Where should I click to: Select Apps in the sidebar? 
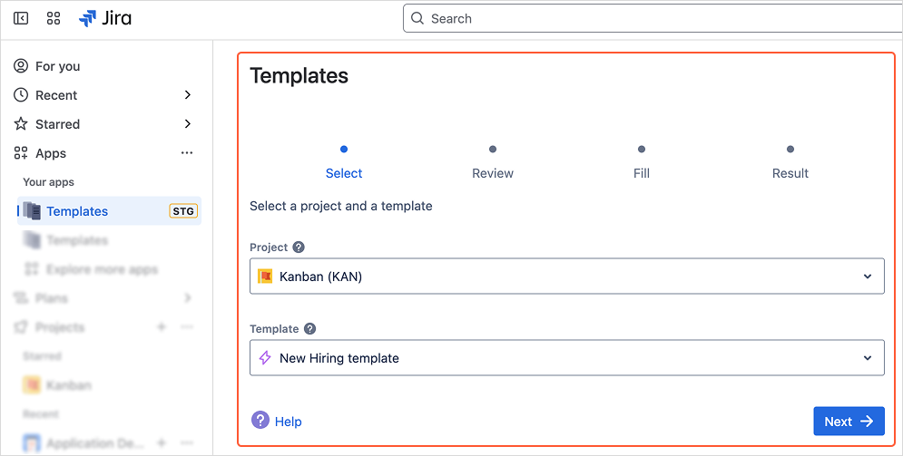51,153
